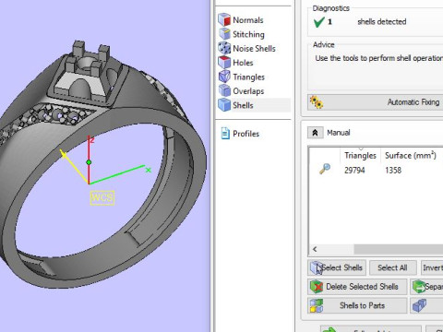This screenshot has width=443, height=332.
Task: Sort shell list by Surface column
Action: [411, 156]
